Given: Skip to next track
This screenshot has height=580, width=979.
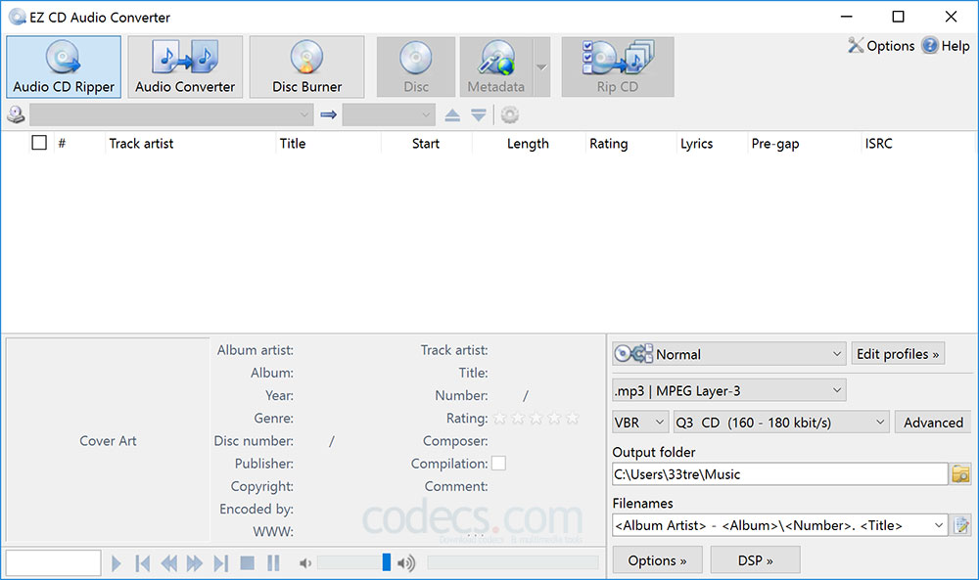Looking at the screenshot, I should [220, 563].
